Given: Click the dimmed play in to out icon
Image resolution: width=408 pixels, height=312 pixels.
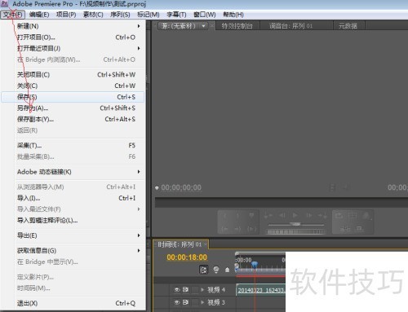Looking at the screenshot, I should [x=251, y=229].
